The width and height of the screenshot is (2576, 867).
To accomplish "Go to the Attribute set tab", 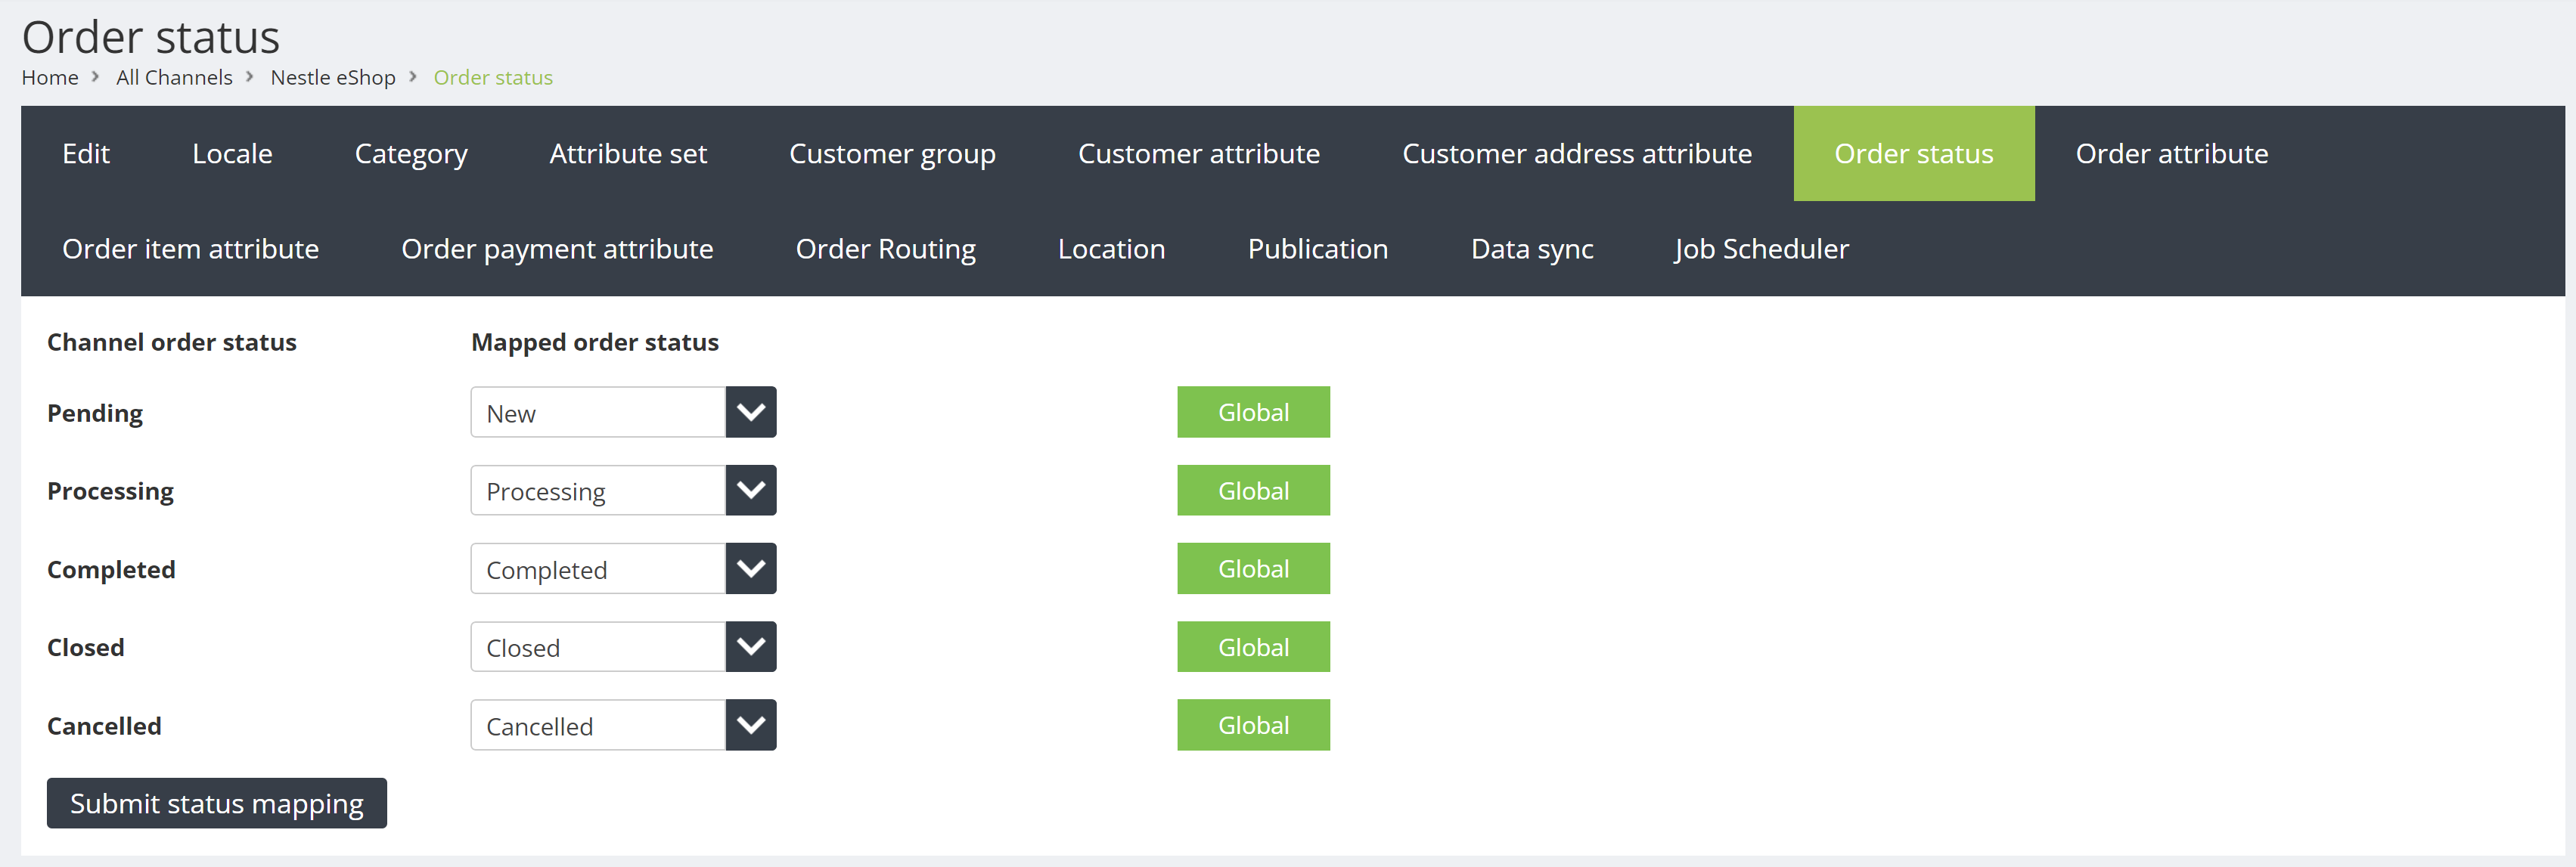I will tap(628, 154).
